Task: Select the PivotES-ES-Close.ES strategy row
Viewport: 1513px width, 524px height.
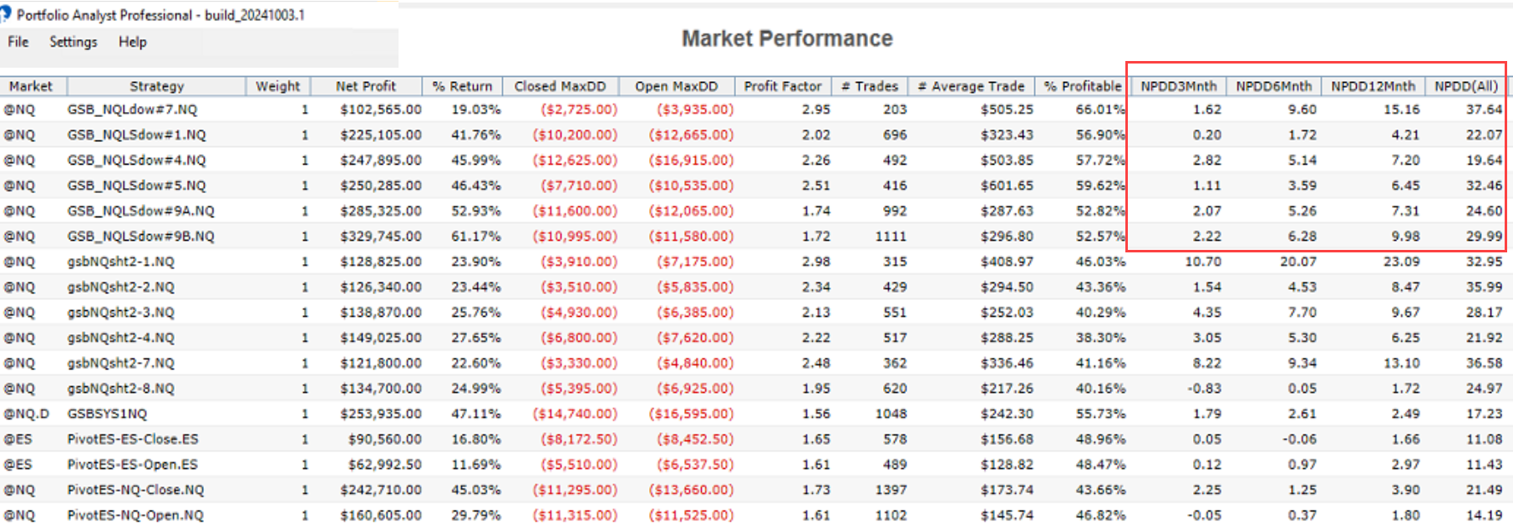Action: pyautogui.click(x=132, y=439)
